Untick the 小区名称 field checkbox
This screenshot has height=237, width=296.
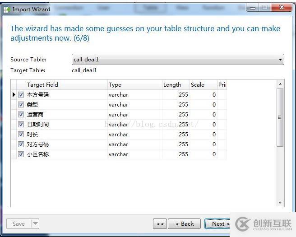(21, 154)
